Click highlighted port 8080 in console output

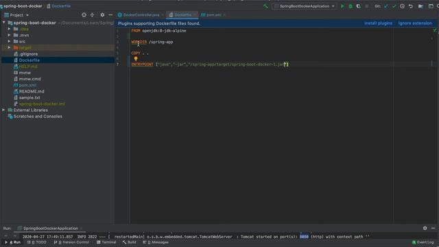304,237
